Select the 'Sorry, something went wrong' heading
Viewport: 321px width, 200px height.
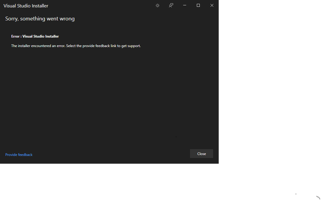40,19
